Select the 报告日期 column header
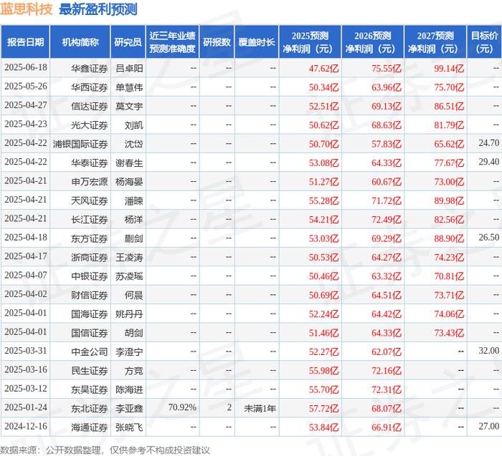This screenshot has height=456, width=502. pos(25,42)
